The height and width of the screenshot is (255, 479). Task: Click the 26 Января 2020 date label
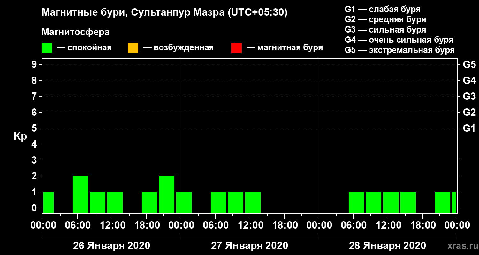[112, 246]
